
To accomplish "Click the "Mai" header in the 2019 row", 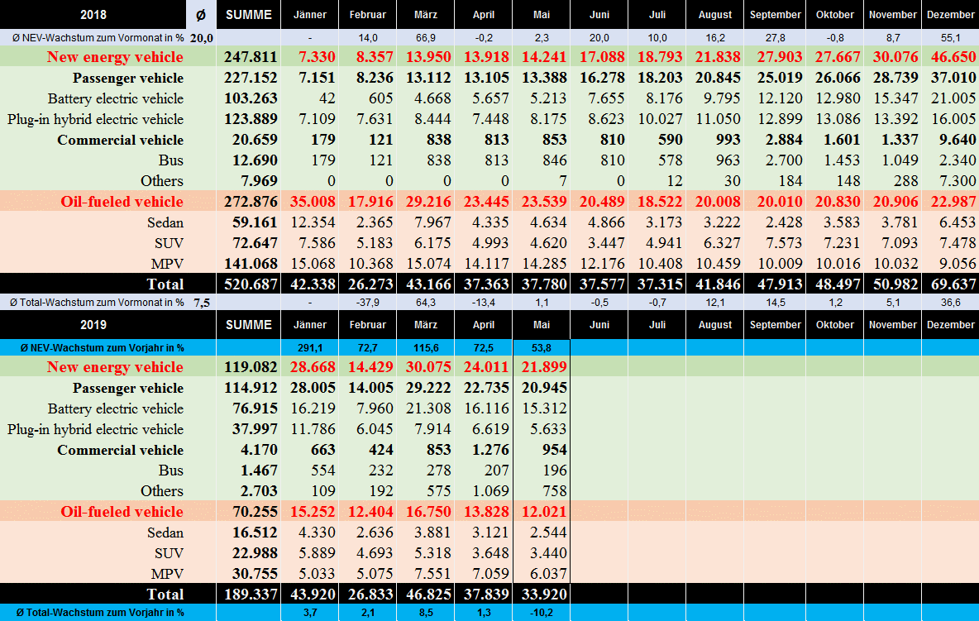I will (x=542, y=324).
